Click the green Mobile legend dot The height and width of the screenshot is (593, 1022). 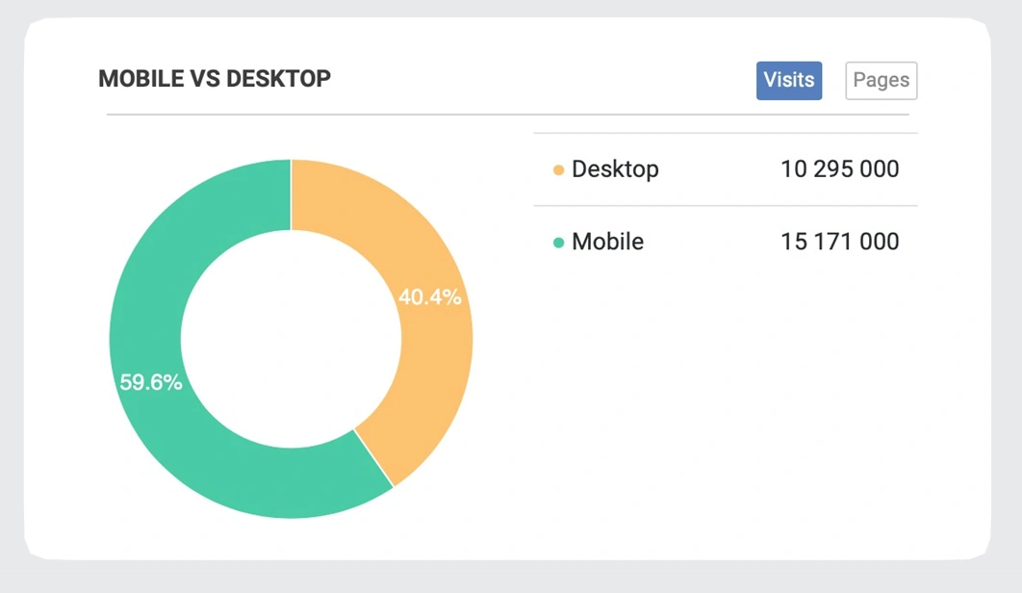point(558,244)
